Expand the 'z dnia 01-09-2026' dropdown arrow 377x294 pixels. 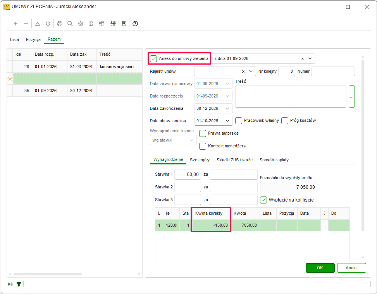point(310,58)
